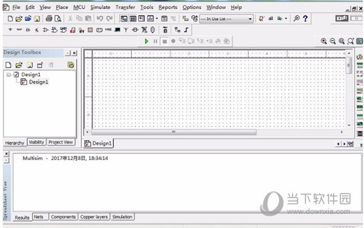Viewport: 364px width, 228px height.
Task: Click the New file icon in main toolbar
Action: click(10, 19)
